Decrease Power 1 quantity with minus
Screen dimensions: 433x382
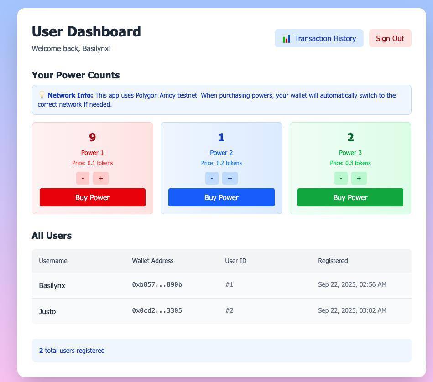[83, 178]
